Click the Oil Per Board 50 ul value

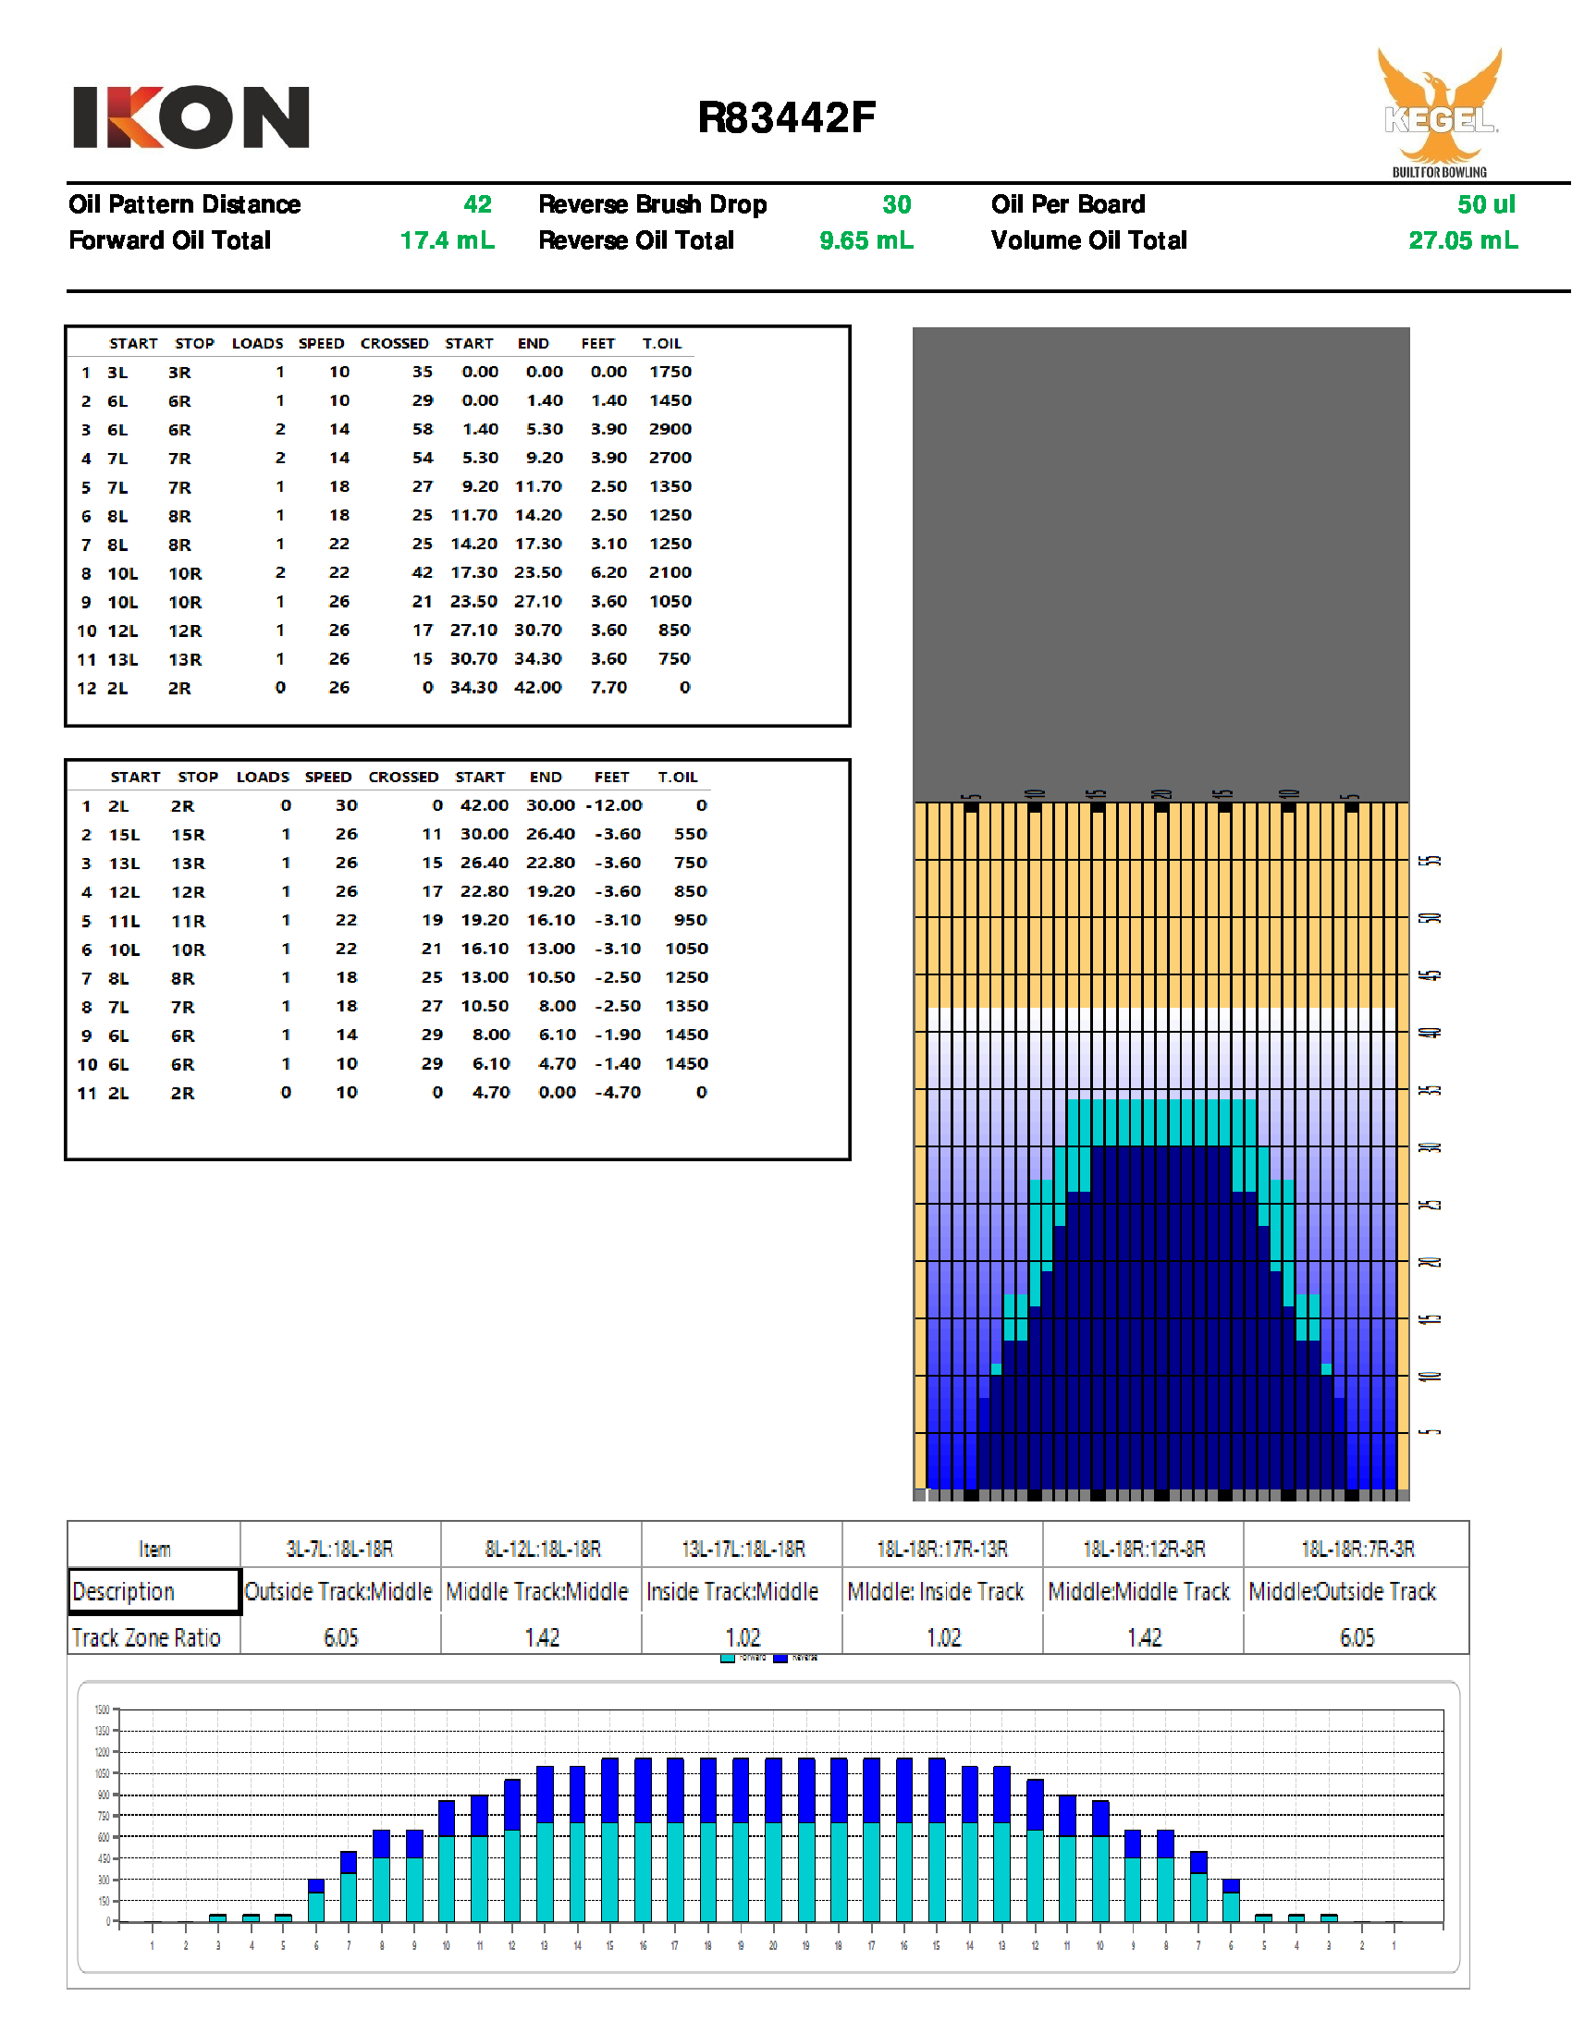pyautogui.click(x=1485, y=205)
